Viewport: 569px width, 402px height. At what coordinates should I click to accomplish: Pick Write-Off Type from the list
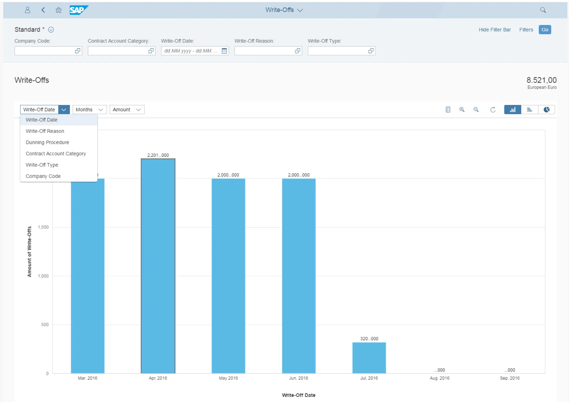pos(59,165)
